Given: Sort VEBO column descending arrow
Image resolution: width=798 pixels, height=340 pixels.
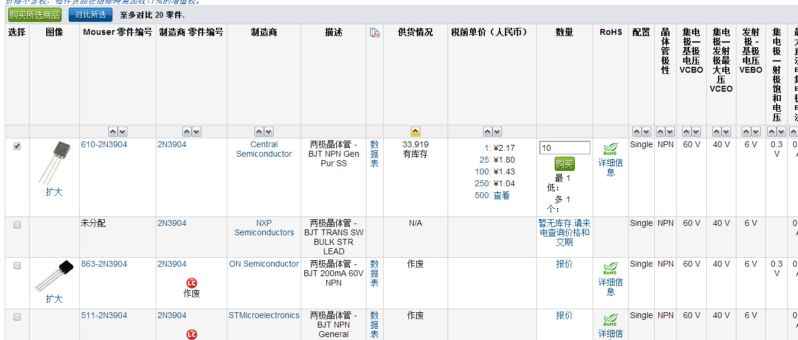Looking at the screenshot, I should [755, 132].
